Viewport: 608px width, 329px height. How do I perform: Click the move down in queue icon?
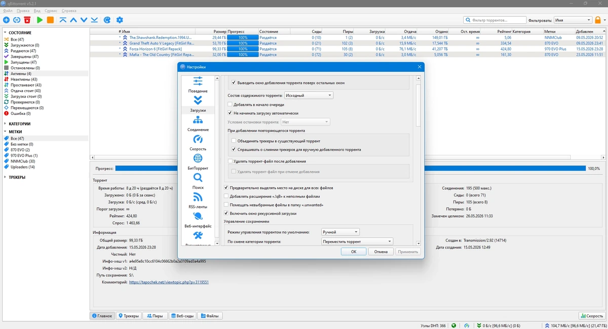[x=84, y=20]
